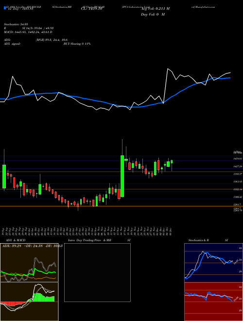Click the 'ADX: 39.28 +DY: 24.38 -DY: 10.63' readout

(x=32, y=246)
